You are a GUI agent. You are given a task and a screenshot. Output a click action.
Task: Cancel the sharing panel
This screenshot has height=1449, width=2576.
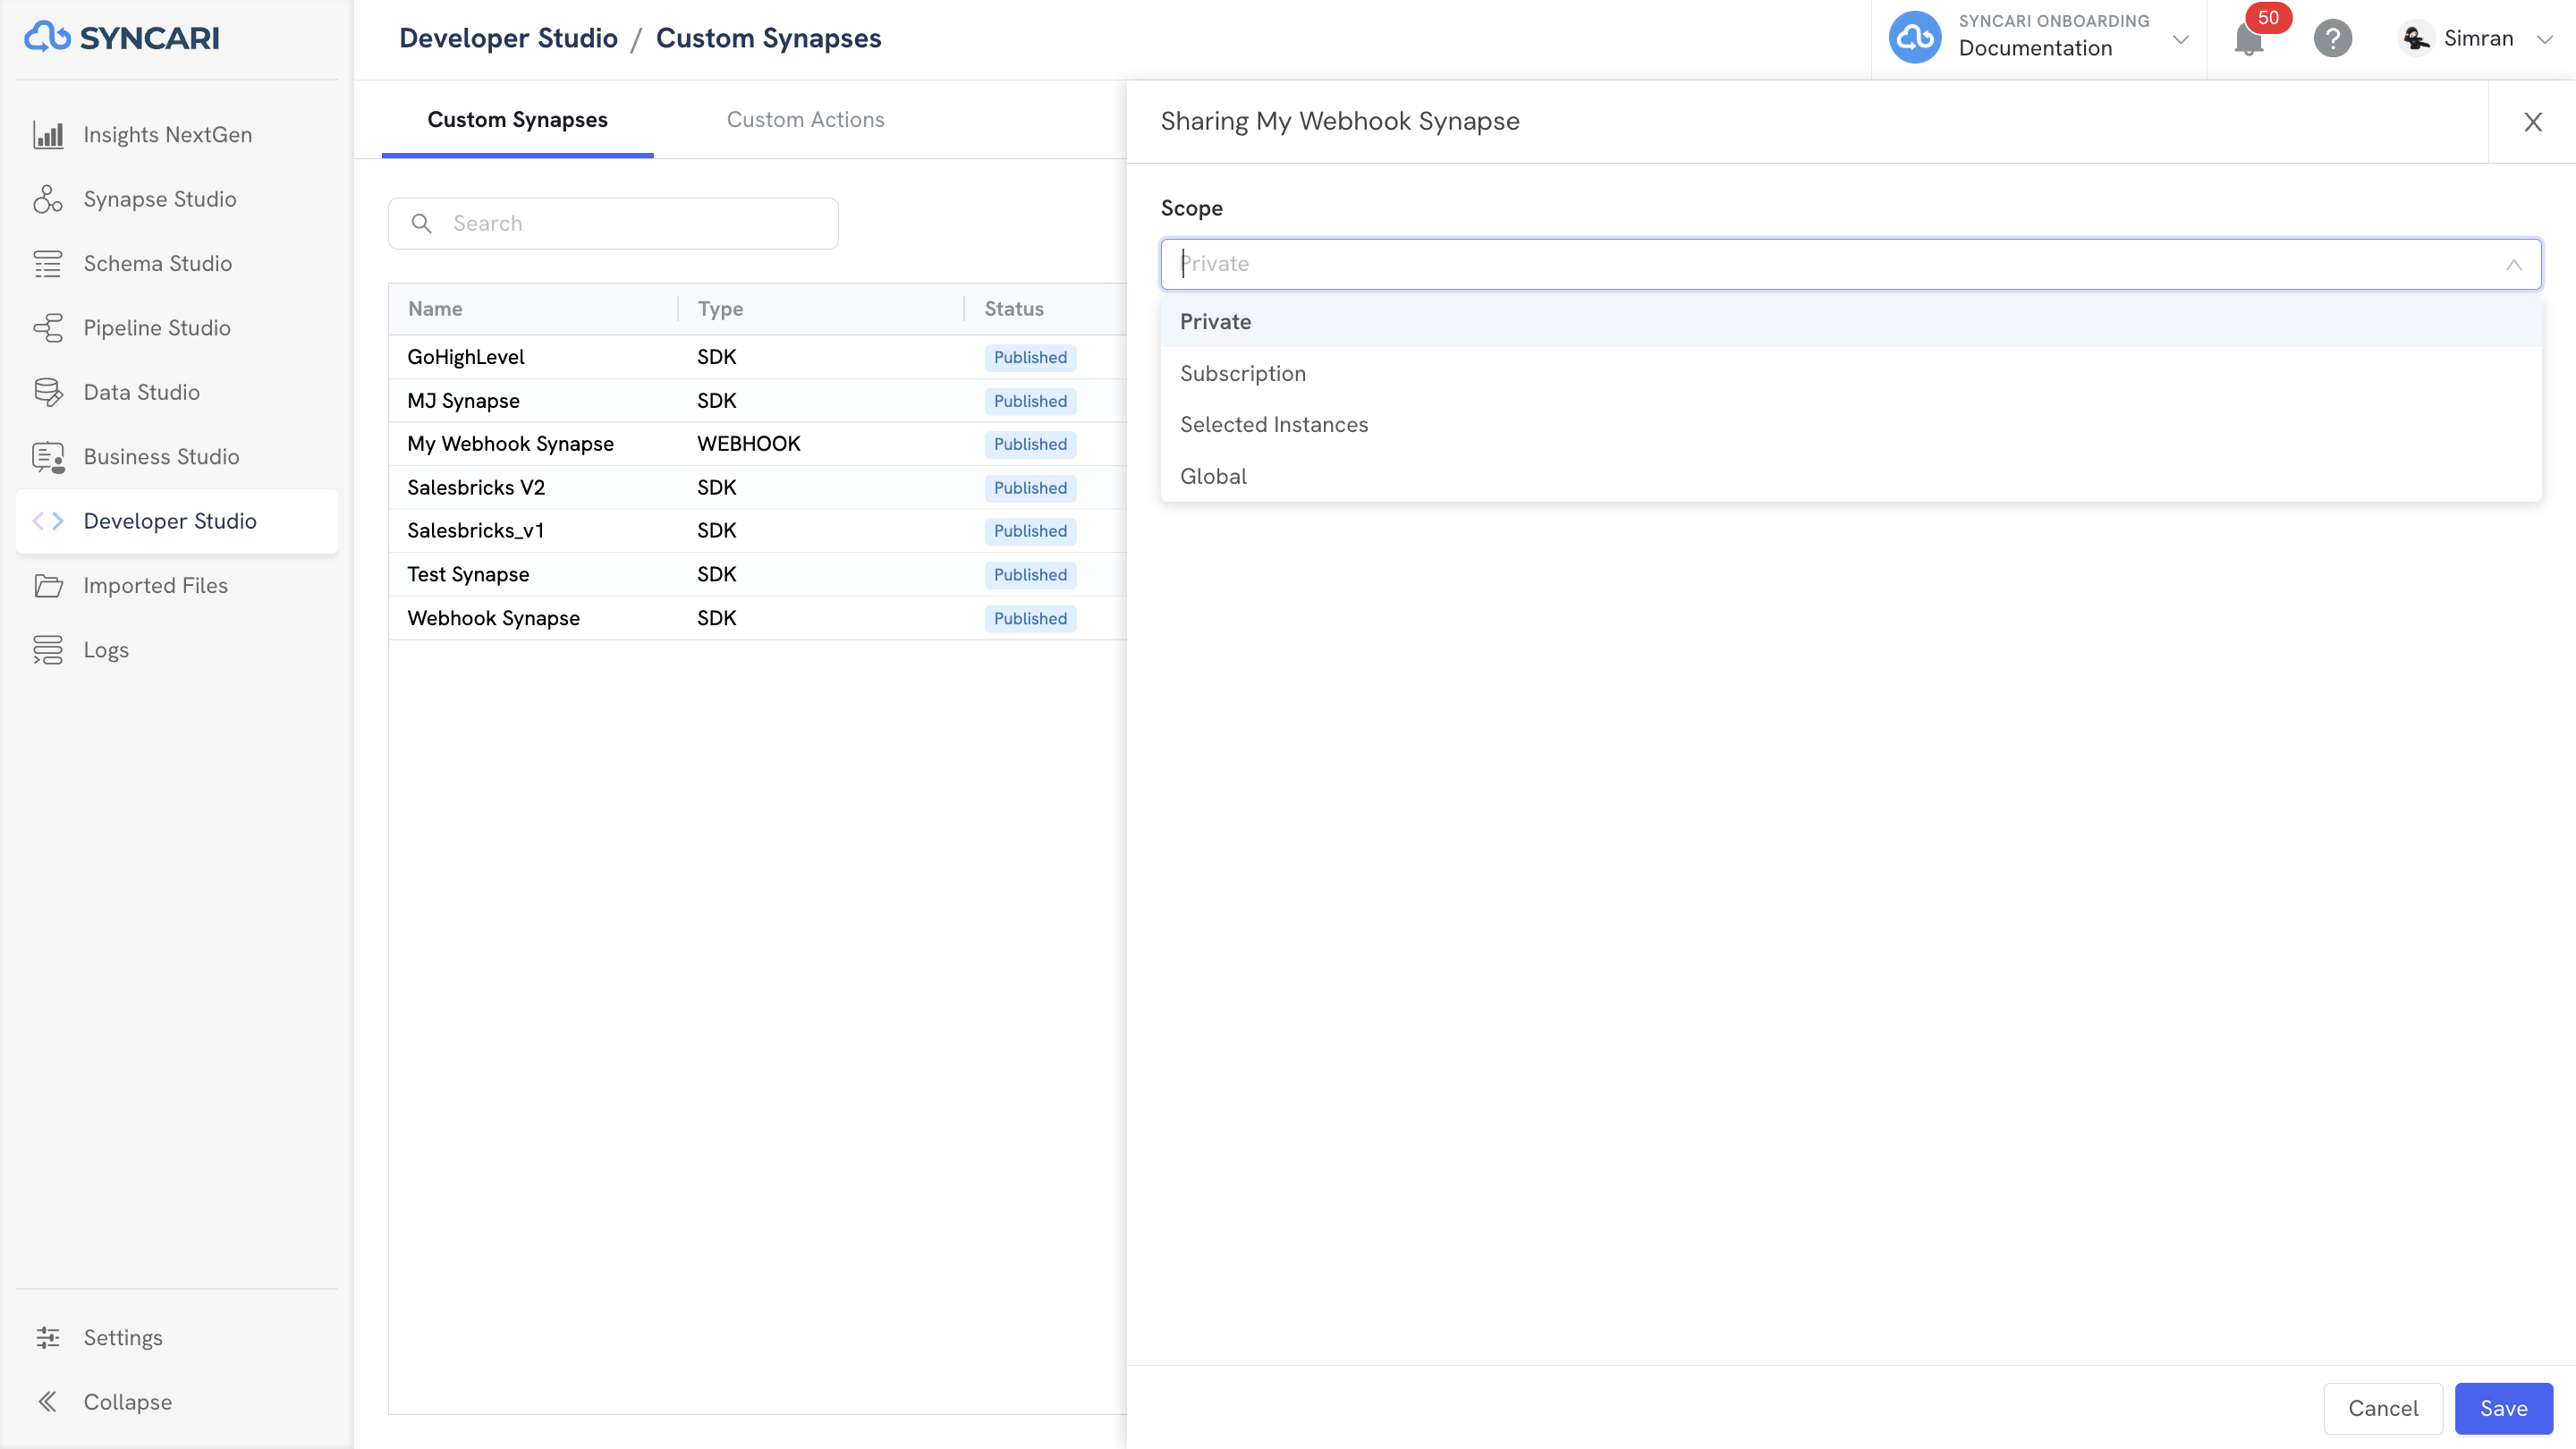(x=2383, y=1408)
